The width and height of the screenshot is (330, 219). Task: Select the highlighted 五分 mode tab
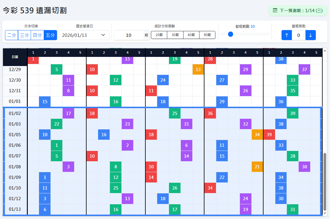click(x=50, y=35)
